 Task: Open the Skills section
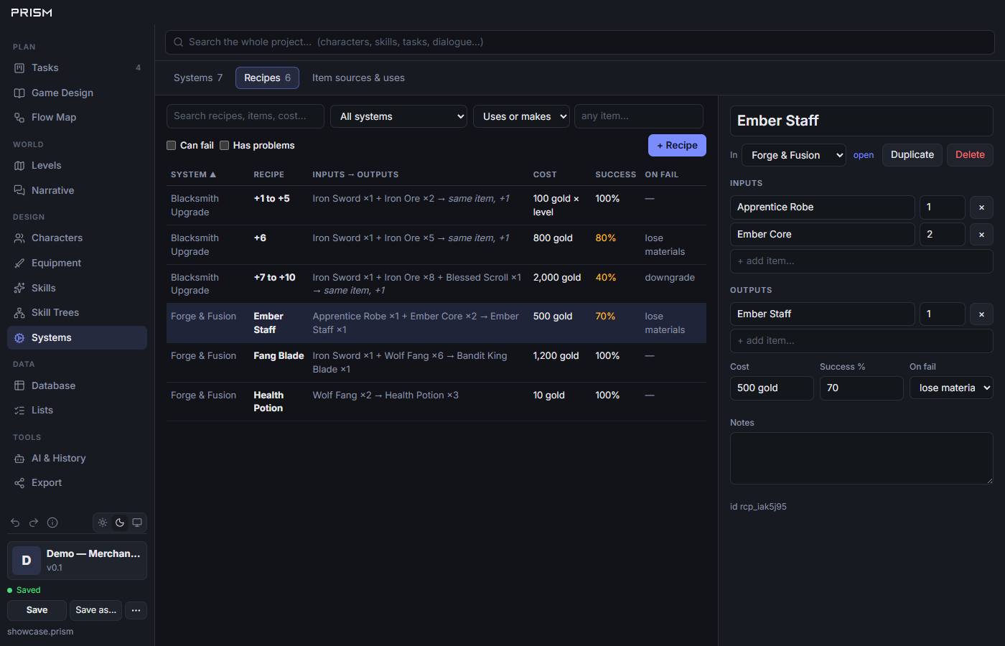77,288
